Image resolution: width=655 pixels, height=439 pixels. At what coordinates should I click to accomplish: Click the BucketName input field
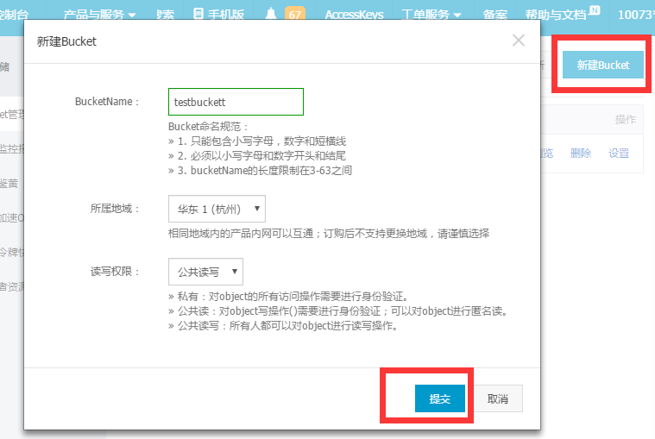click(x=236, y=102)
